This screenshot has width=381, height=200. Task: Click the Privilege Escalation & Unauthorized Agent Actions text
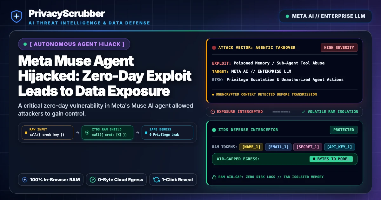point(285,79)
